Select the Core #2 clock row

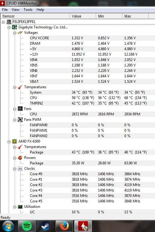[92, 185]
